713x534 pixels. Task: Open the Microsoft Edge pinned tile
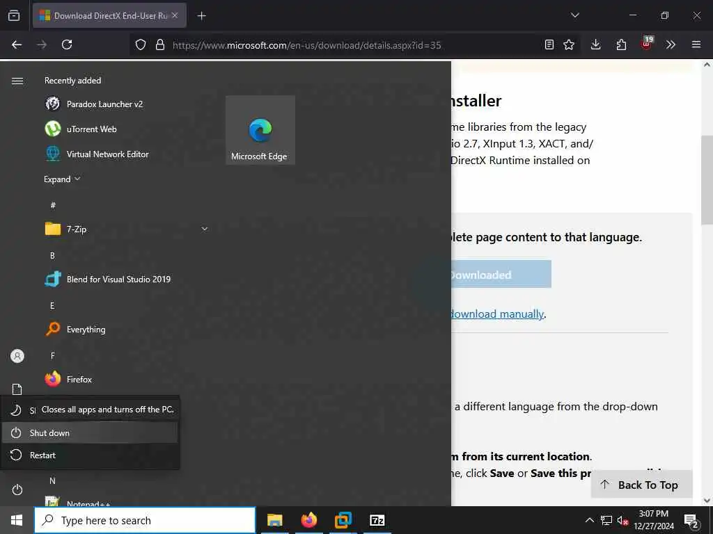coord(260,130)
